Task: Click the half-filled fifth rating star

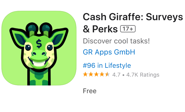Action: pos(107,75)
